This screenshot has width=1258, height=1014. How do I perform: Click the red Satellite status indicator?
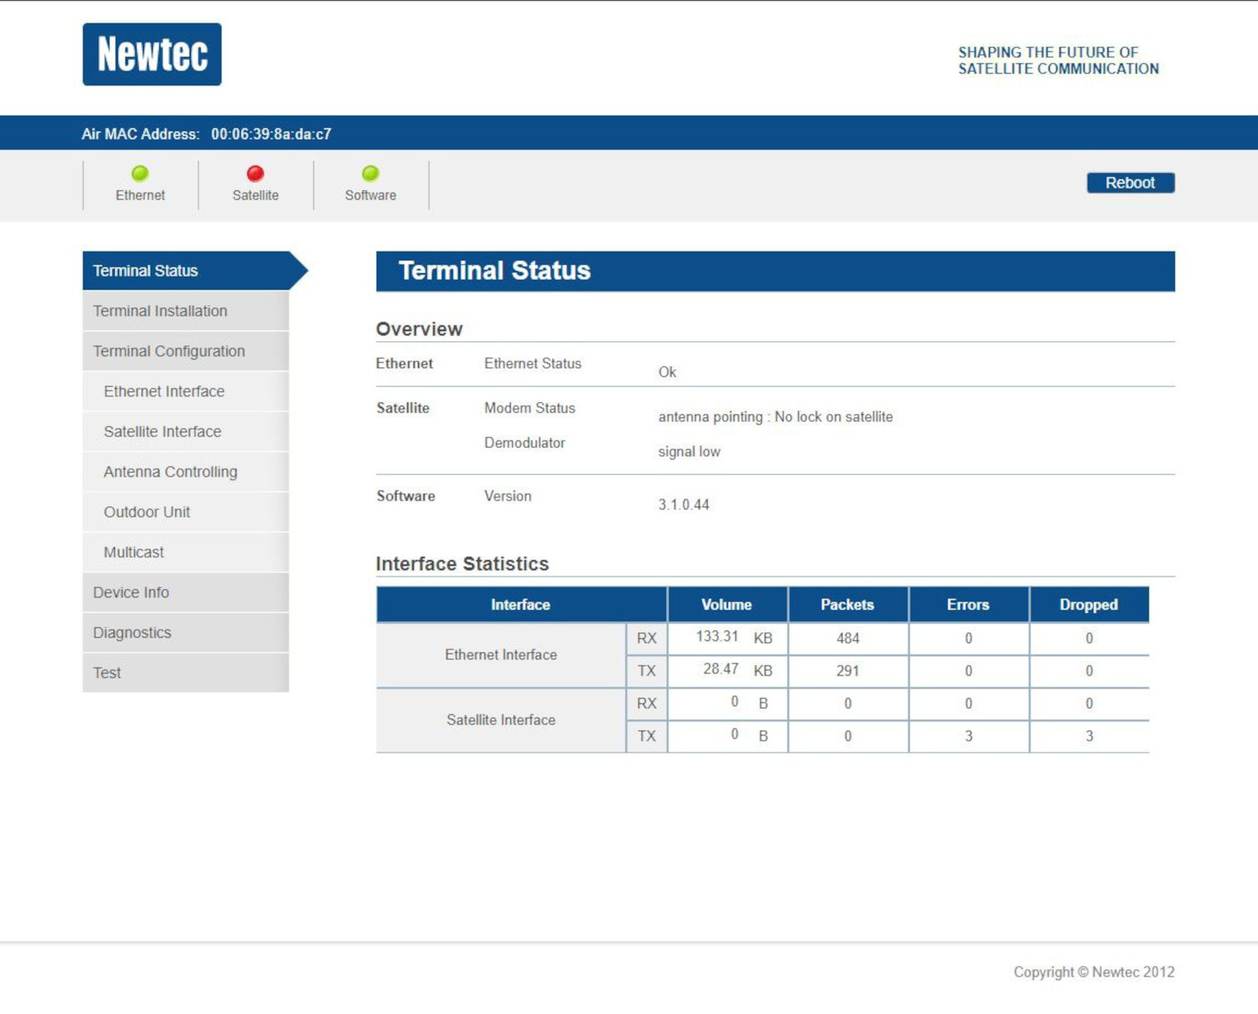tap(255, 174)
